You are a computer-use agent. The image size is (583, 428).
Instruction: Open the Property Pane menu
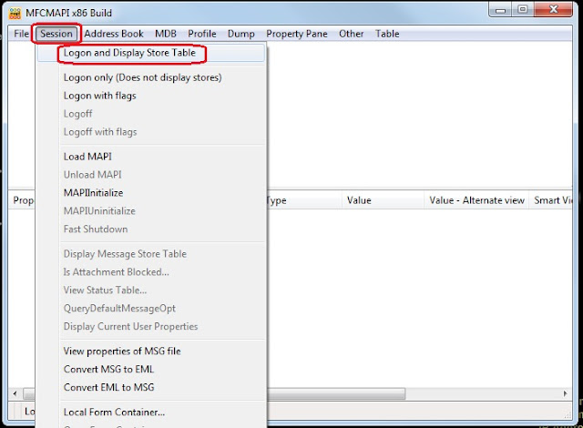pyautogui.click(x=297, y=34)
